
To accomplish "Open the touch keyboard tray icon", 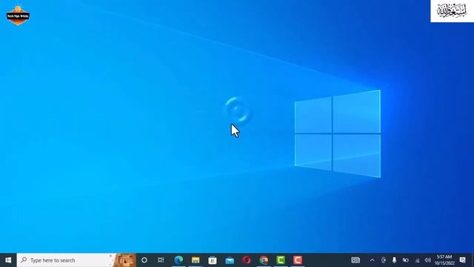I will coord(355,260).
